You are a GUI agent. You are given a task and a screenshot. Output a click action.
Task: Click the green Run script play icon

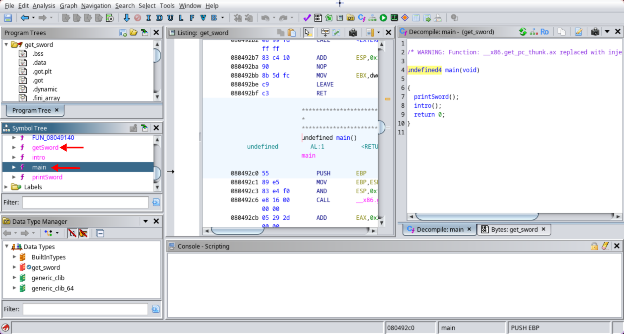point(383,18)
